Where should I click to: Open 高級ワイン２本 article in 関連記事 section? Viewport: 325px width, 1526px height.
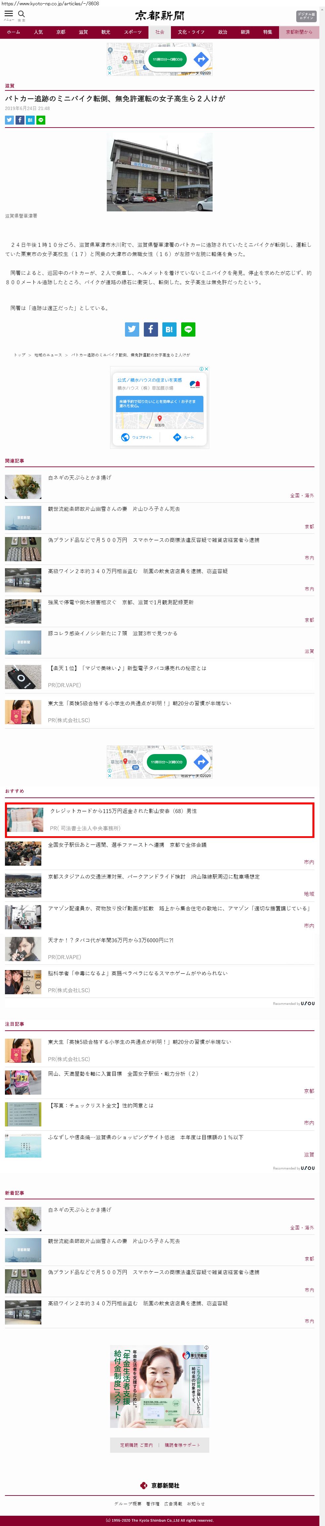[138, 572]
